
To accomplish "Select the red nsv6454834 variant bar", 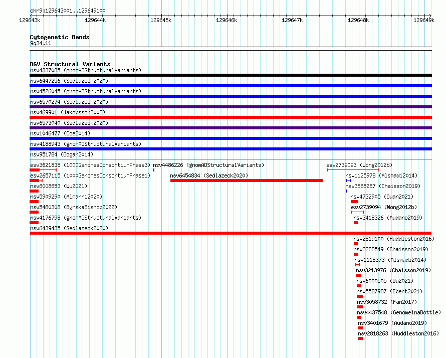I will (x=247, y=181).
